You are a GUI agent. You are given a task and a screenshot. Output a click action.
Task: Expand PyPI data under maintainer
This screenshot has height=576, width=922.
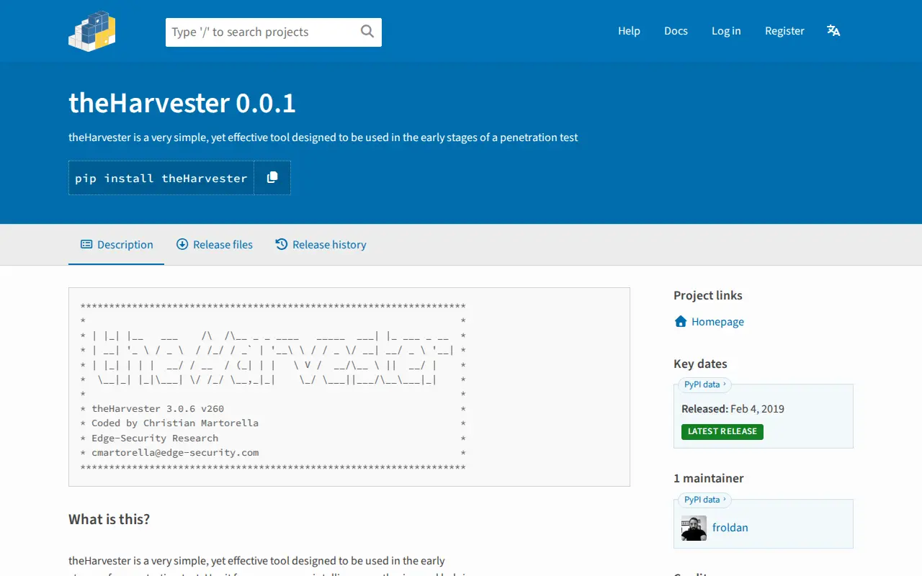(x=705, y=500)
